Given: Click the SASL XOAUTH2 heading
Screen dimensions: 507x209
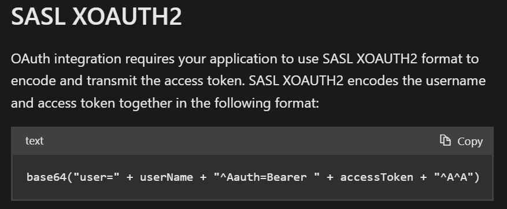Looking at the screenshot, I should click(x=97, y=17).
